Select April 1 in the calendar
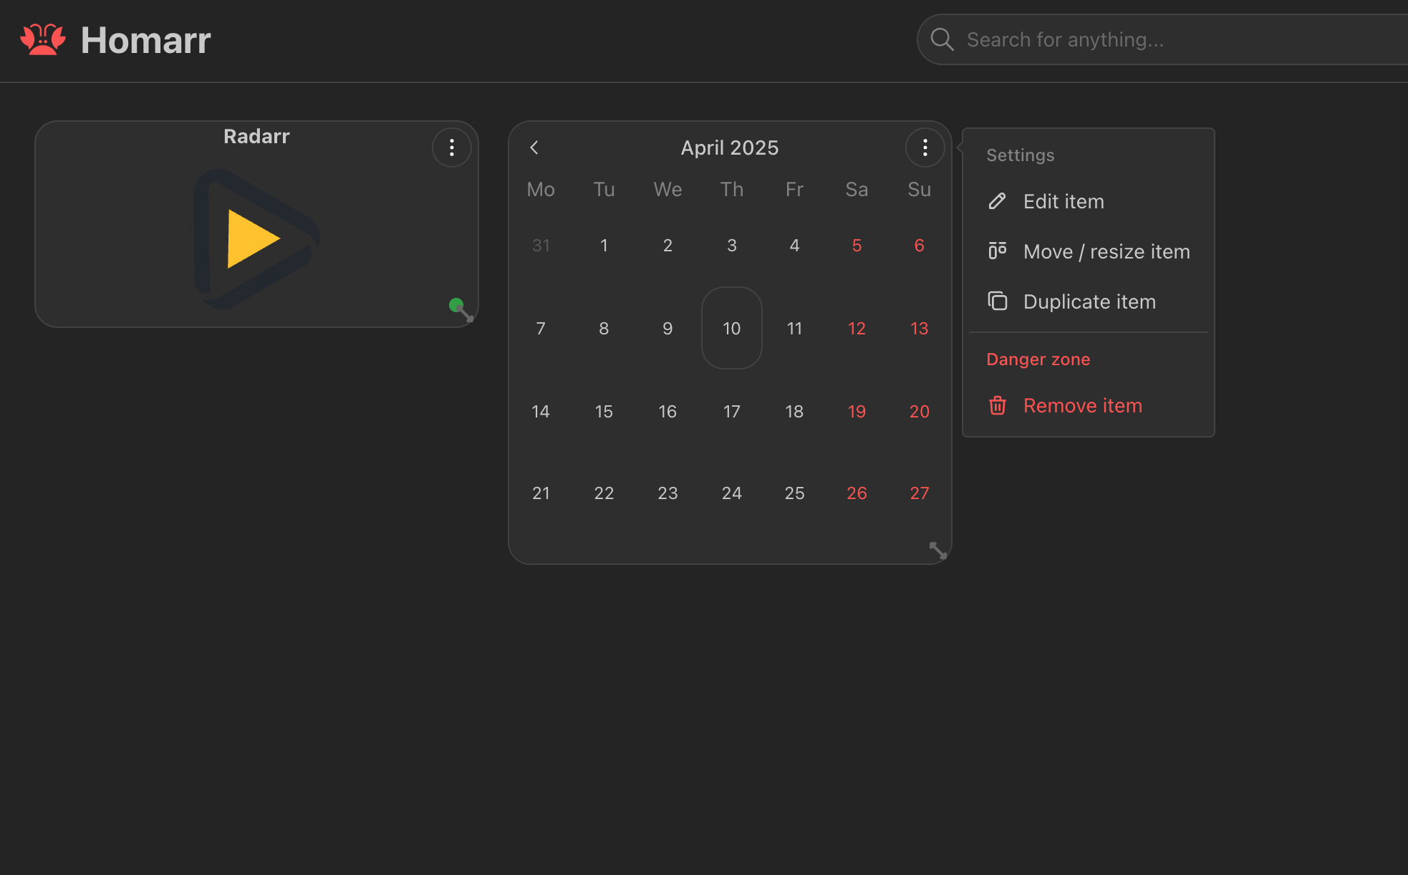Viewport: 1408px width, 875px height. pos(604,246)
